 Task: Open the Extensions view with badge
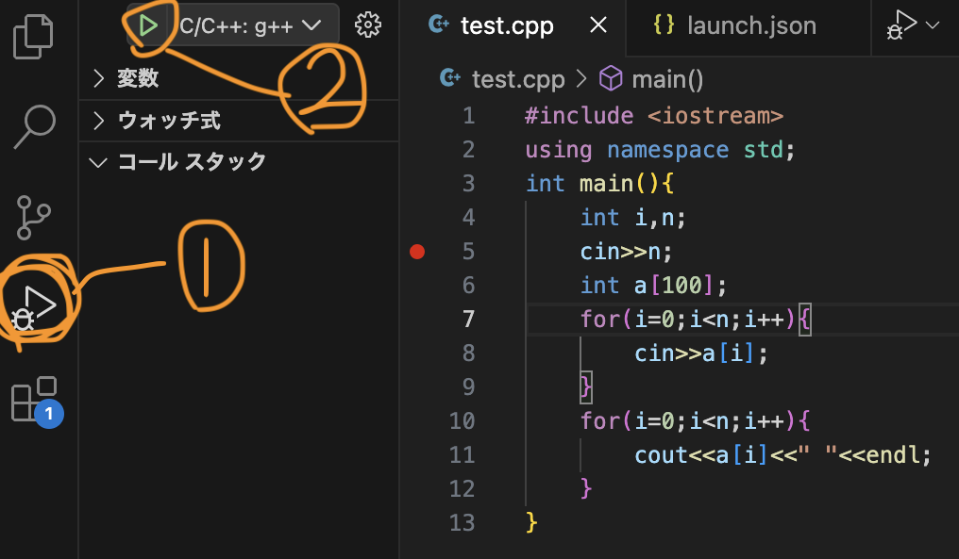pos(34,400)
